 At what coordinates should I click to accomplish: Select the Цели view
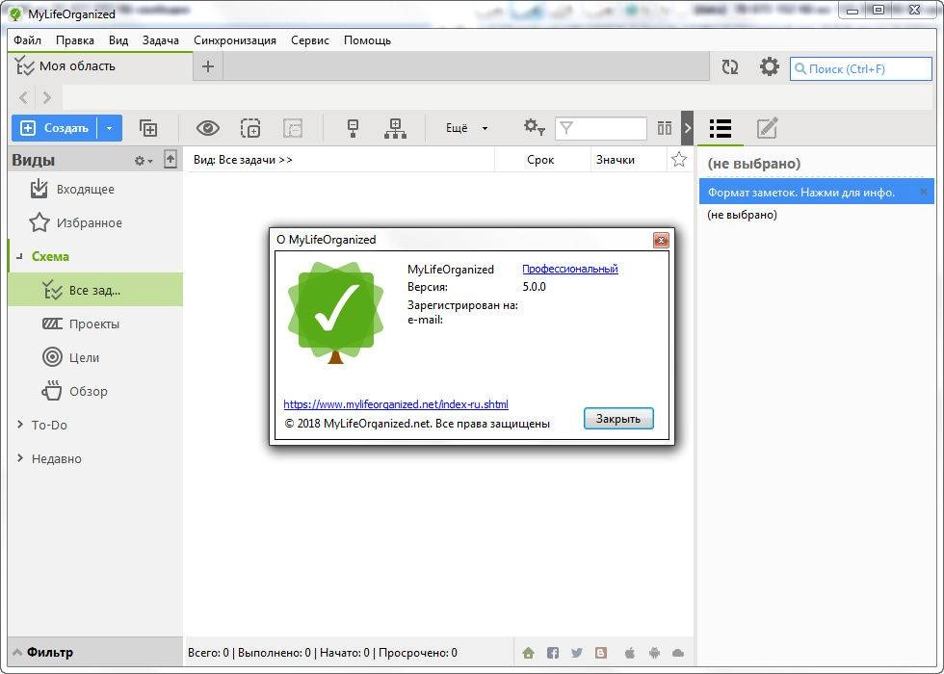(95, 357)
